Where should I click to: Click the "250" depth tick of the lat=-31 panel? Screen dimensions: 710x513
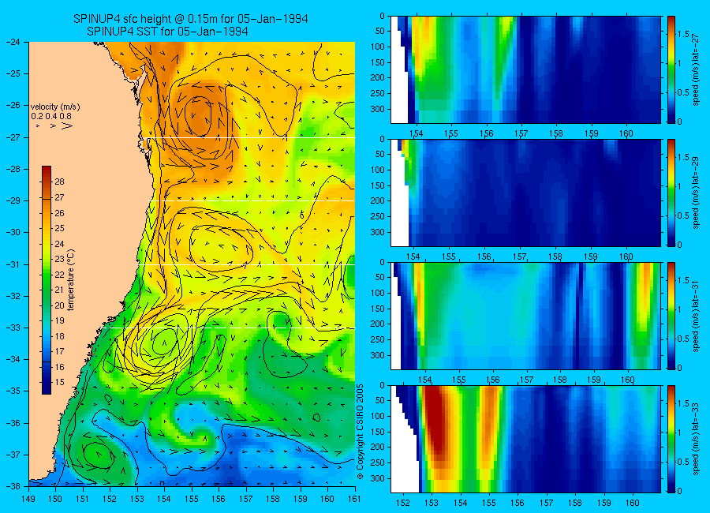(378, 339)
